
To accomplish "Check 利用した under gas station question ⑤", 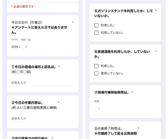I will (x=96, y=25).
